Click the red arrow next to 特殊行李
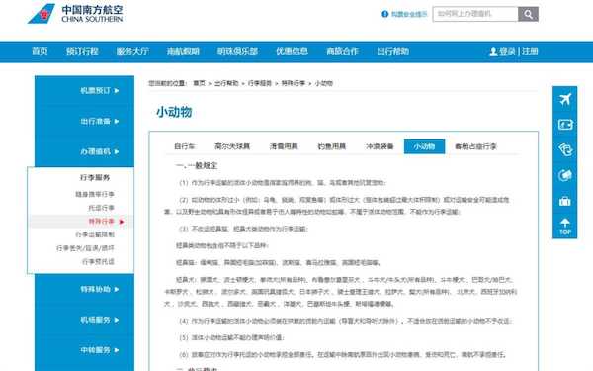 122,222
